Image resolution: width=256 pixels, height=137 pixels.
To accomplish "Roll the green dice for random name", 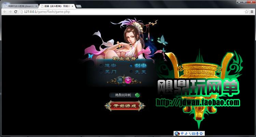I will (138, 95).
